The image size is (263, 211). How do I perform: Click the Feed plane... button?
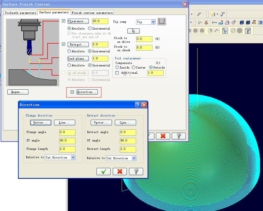click(78, 59)
